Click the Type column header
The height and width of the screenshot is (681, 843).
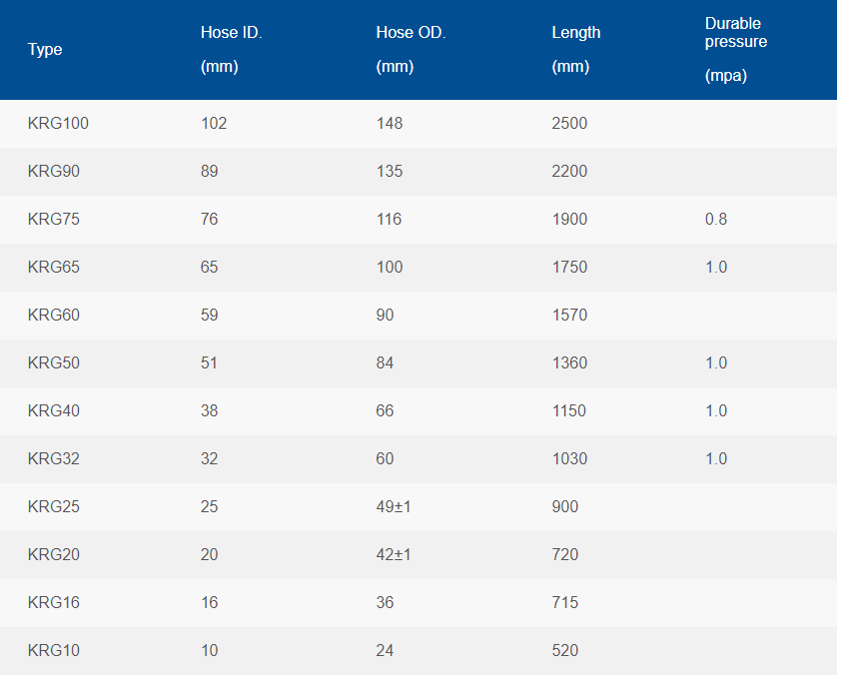[x=45, y=50]
